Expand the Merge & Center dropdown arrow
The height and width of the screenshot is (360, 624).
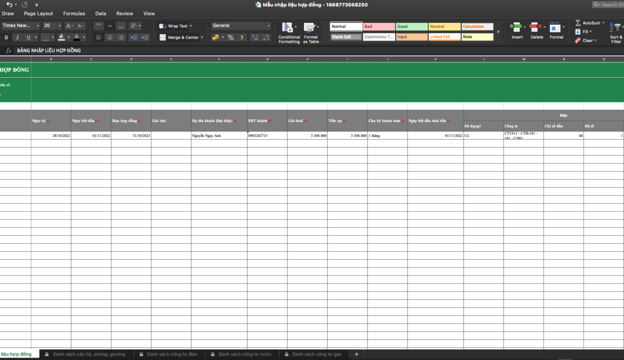pyautogui.click(x=202, y=37)
